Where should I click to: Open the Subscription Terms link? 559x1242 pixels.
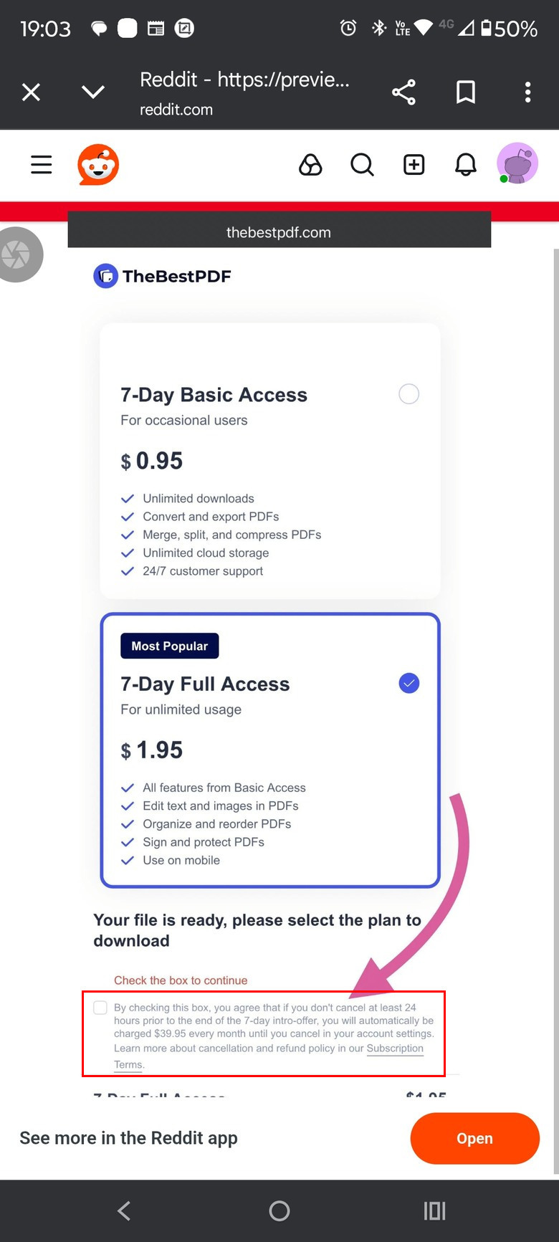point(394,1048)
